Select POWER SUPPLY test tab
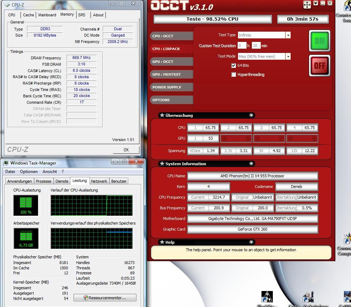The image size is (351, 307). pyautogui.click(x=172, y=87)
